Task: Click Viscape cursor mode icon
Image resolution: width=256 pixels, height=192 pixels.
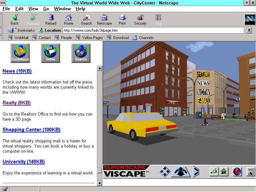Action: (251, 172)
